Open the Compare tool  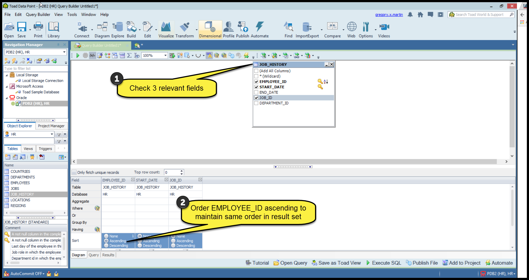[332, 30]
